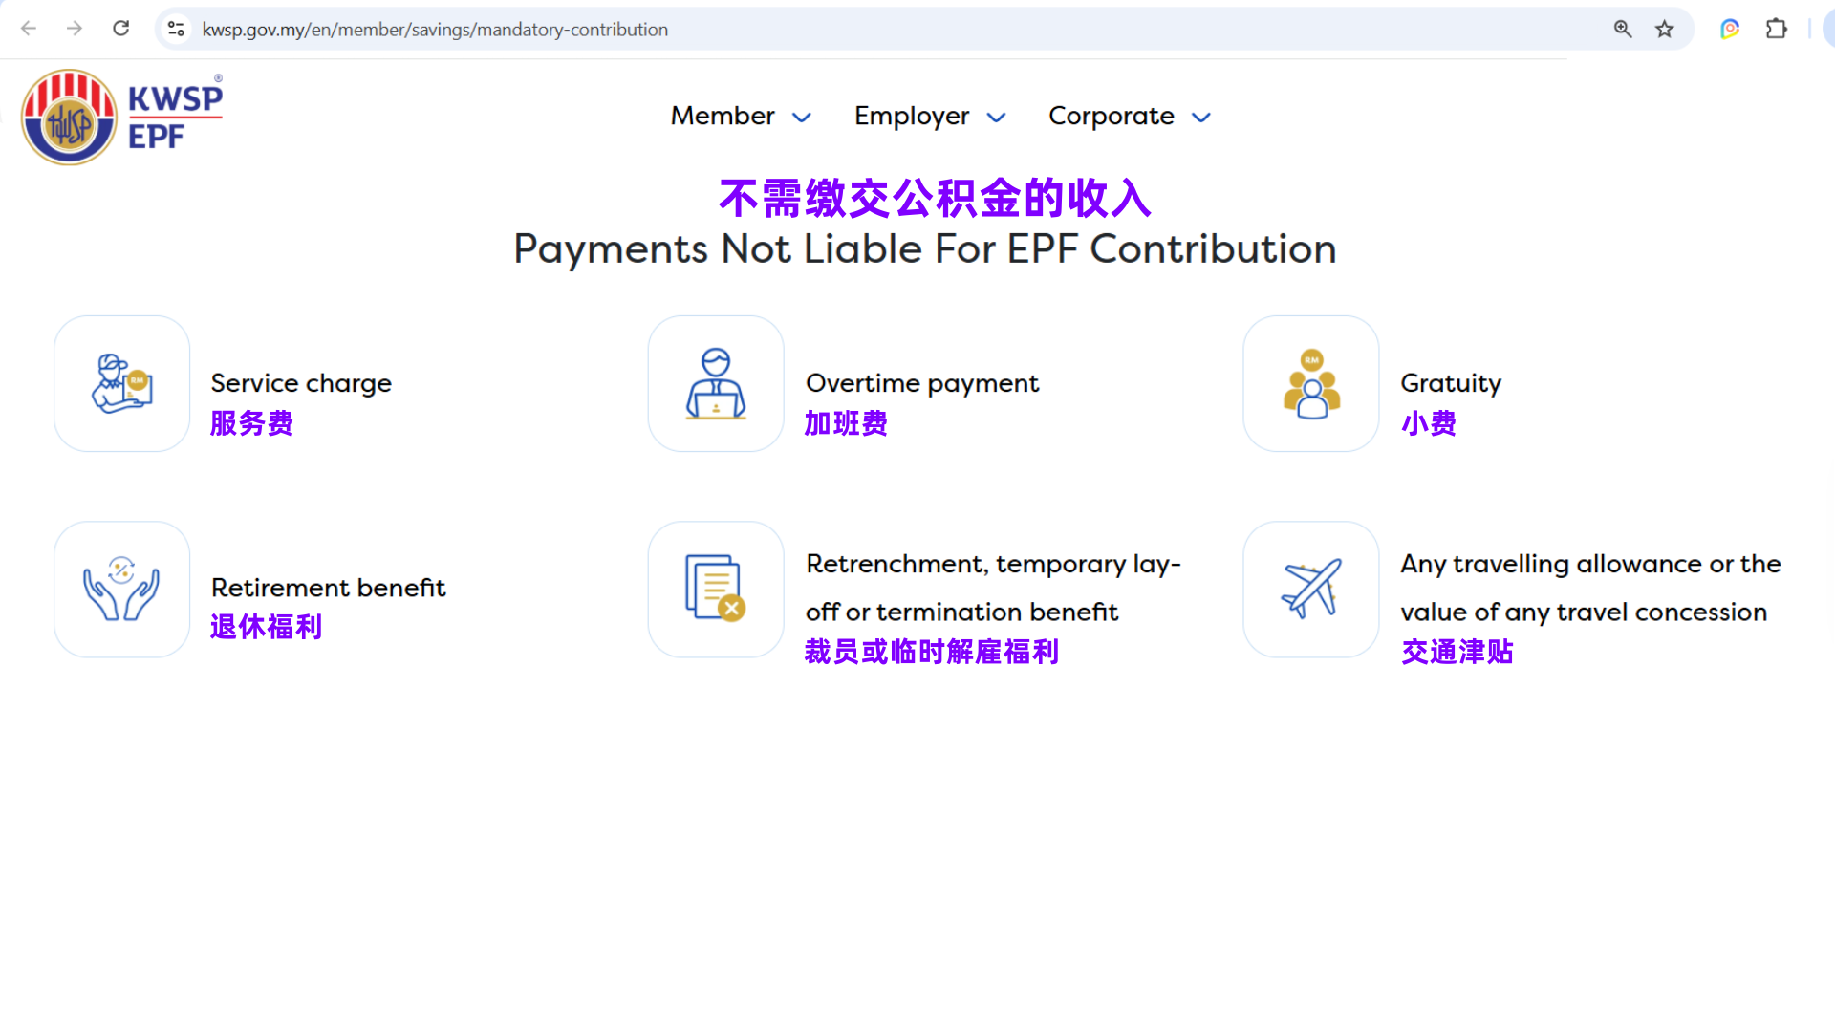1835x1032 pixels.
Task: Click the colorful extension icon in toolbar
Action: click(x=1730, y=30)
